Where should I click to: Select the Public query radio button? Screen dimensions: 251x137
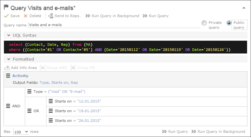[x=229, y=23]
